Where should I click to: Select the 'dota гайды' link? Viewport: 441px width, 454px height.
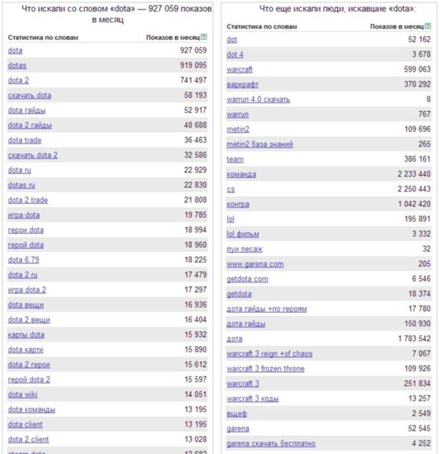point(27,111)
